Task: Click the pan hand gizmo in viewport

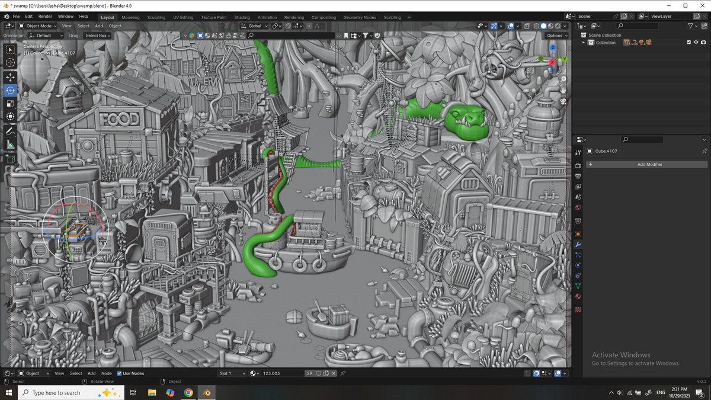Action: coord(563,90)
